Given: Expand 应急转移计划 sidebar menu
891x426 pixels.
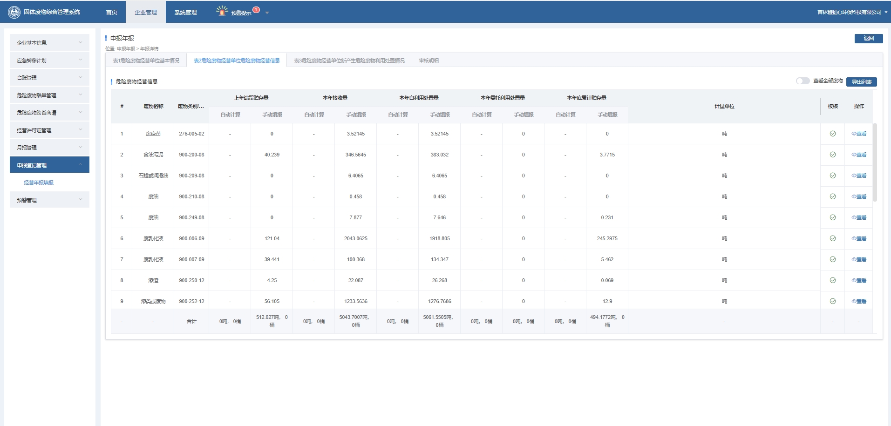Looking at the screenshot, I should 49,60.
